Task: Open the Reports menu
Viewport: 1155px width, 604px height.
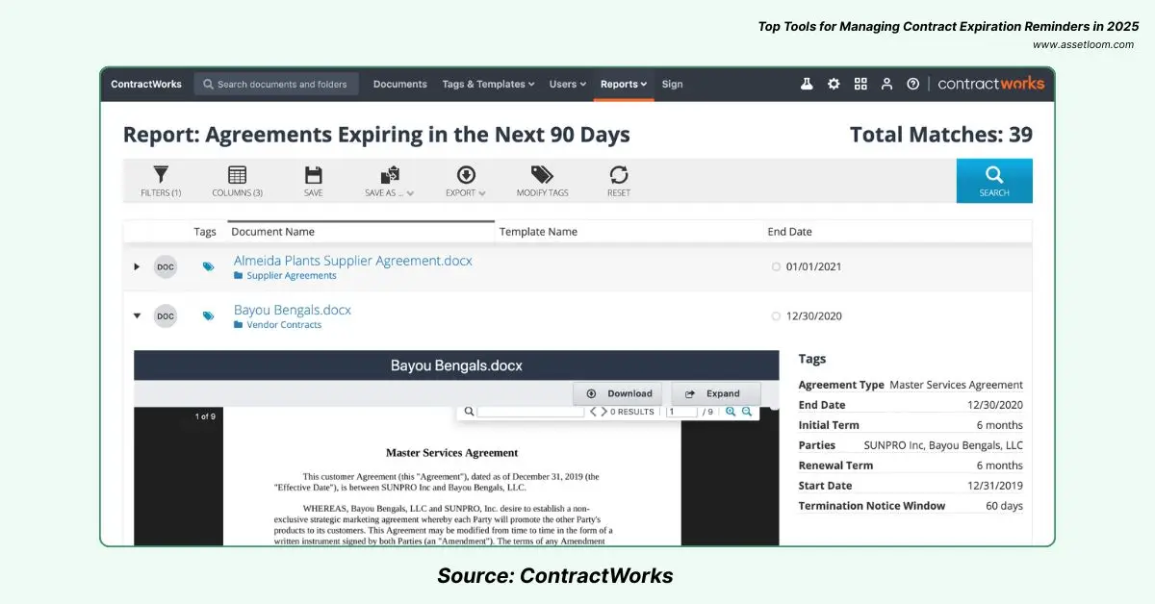Action: 624,84
